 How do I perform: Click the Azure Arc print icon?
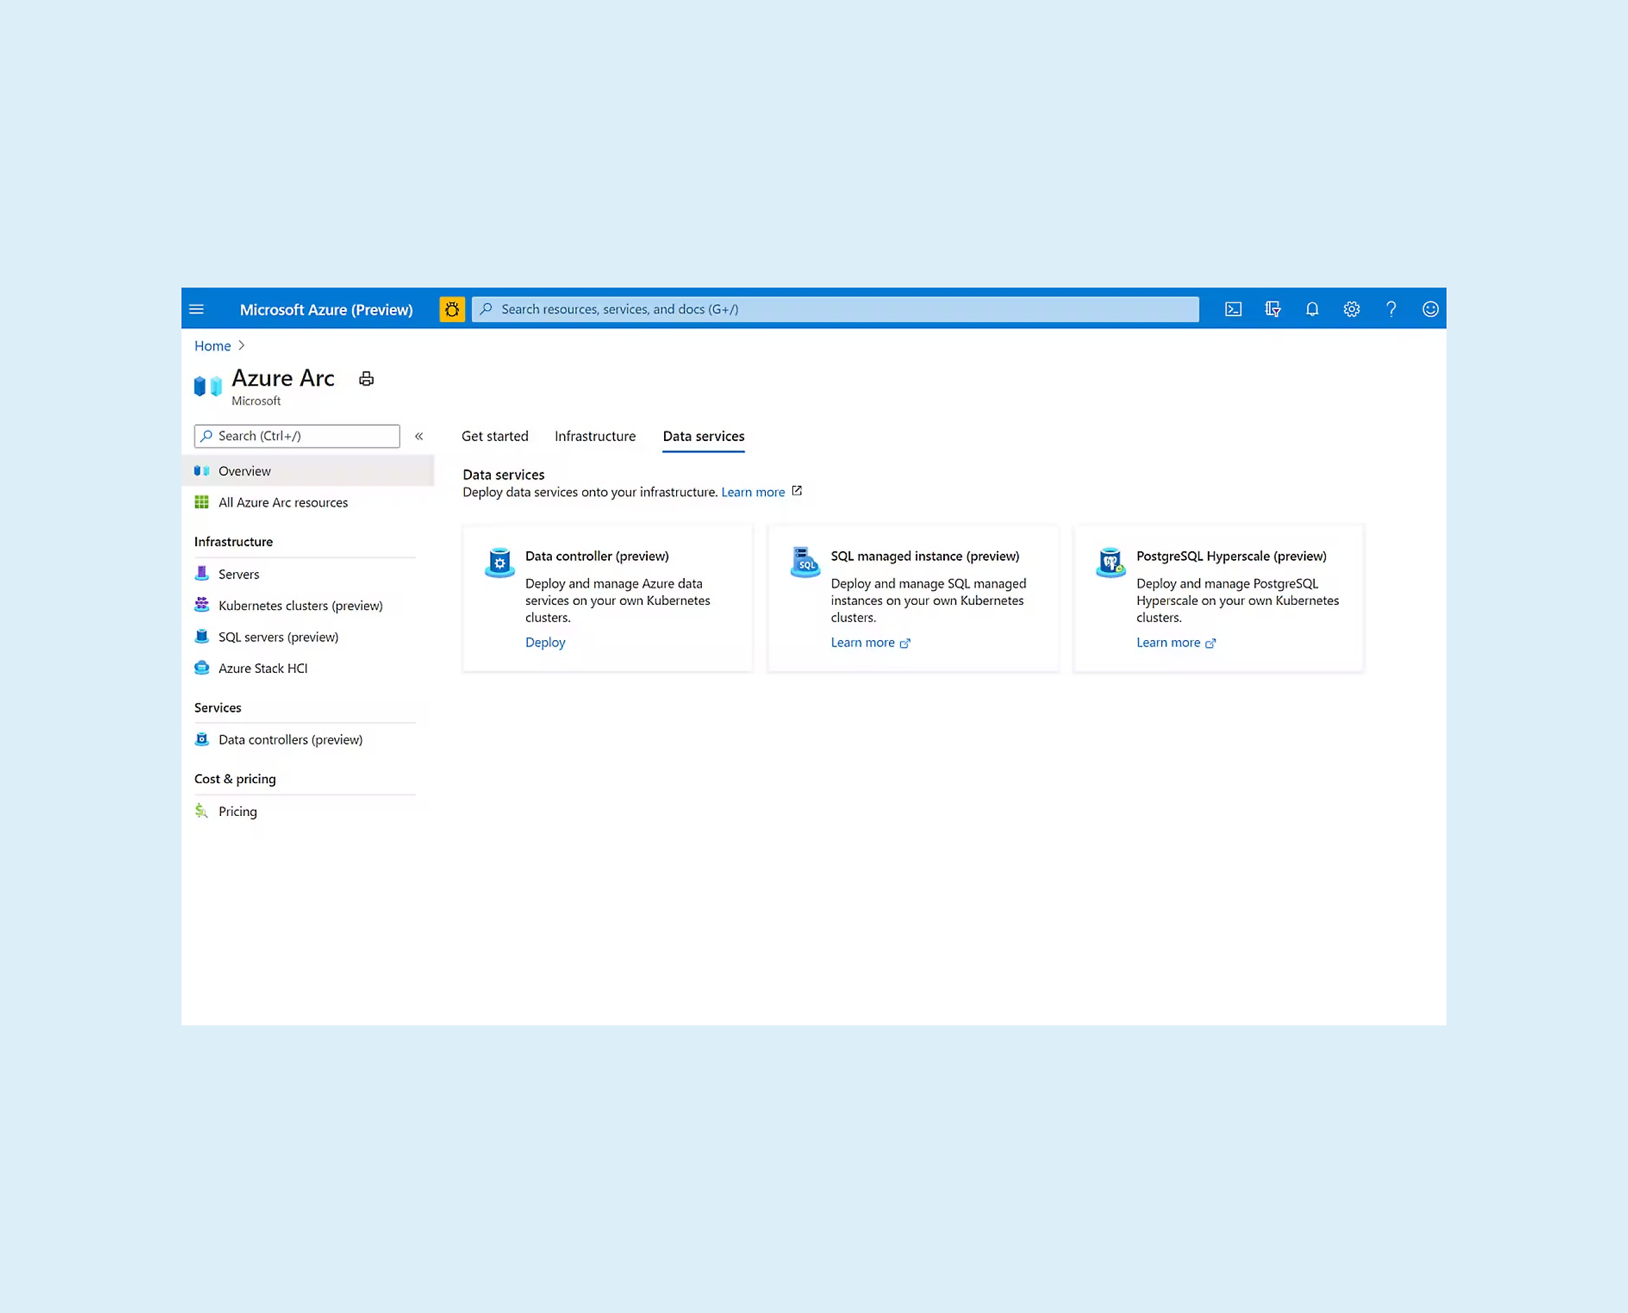[366, 378]
